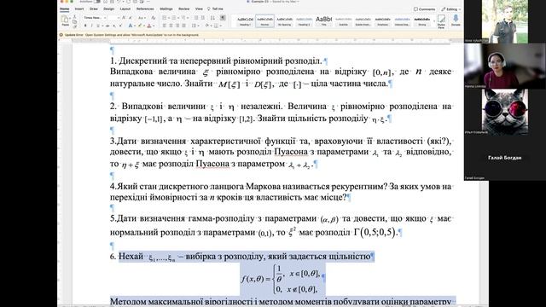Image resolution: width=546 pixels, height=307 pixels.
Task: Toggle Underline formatting
Action: 98,26
